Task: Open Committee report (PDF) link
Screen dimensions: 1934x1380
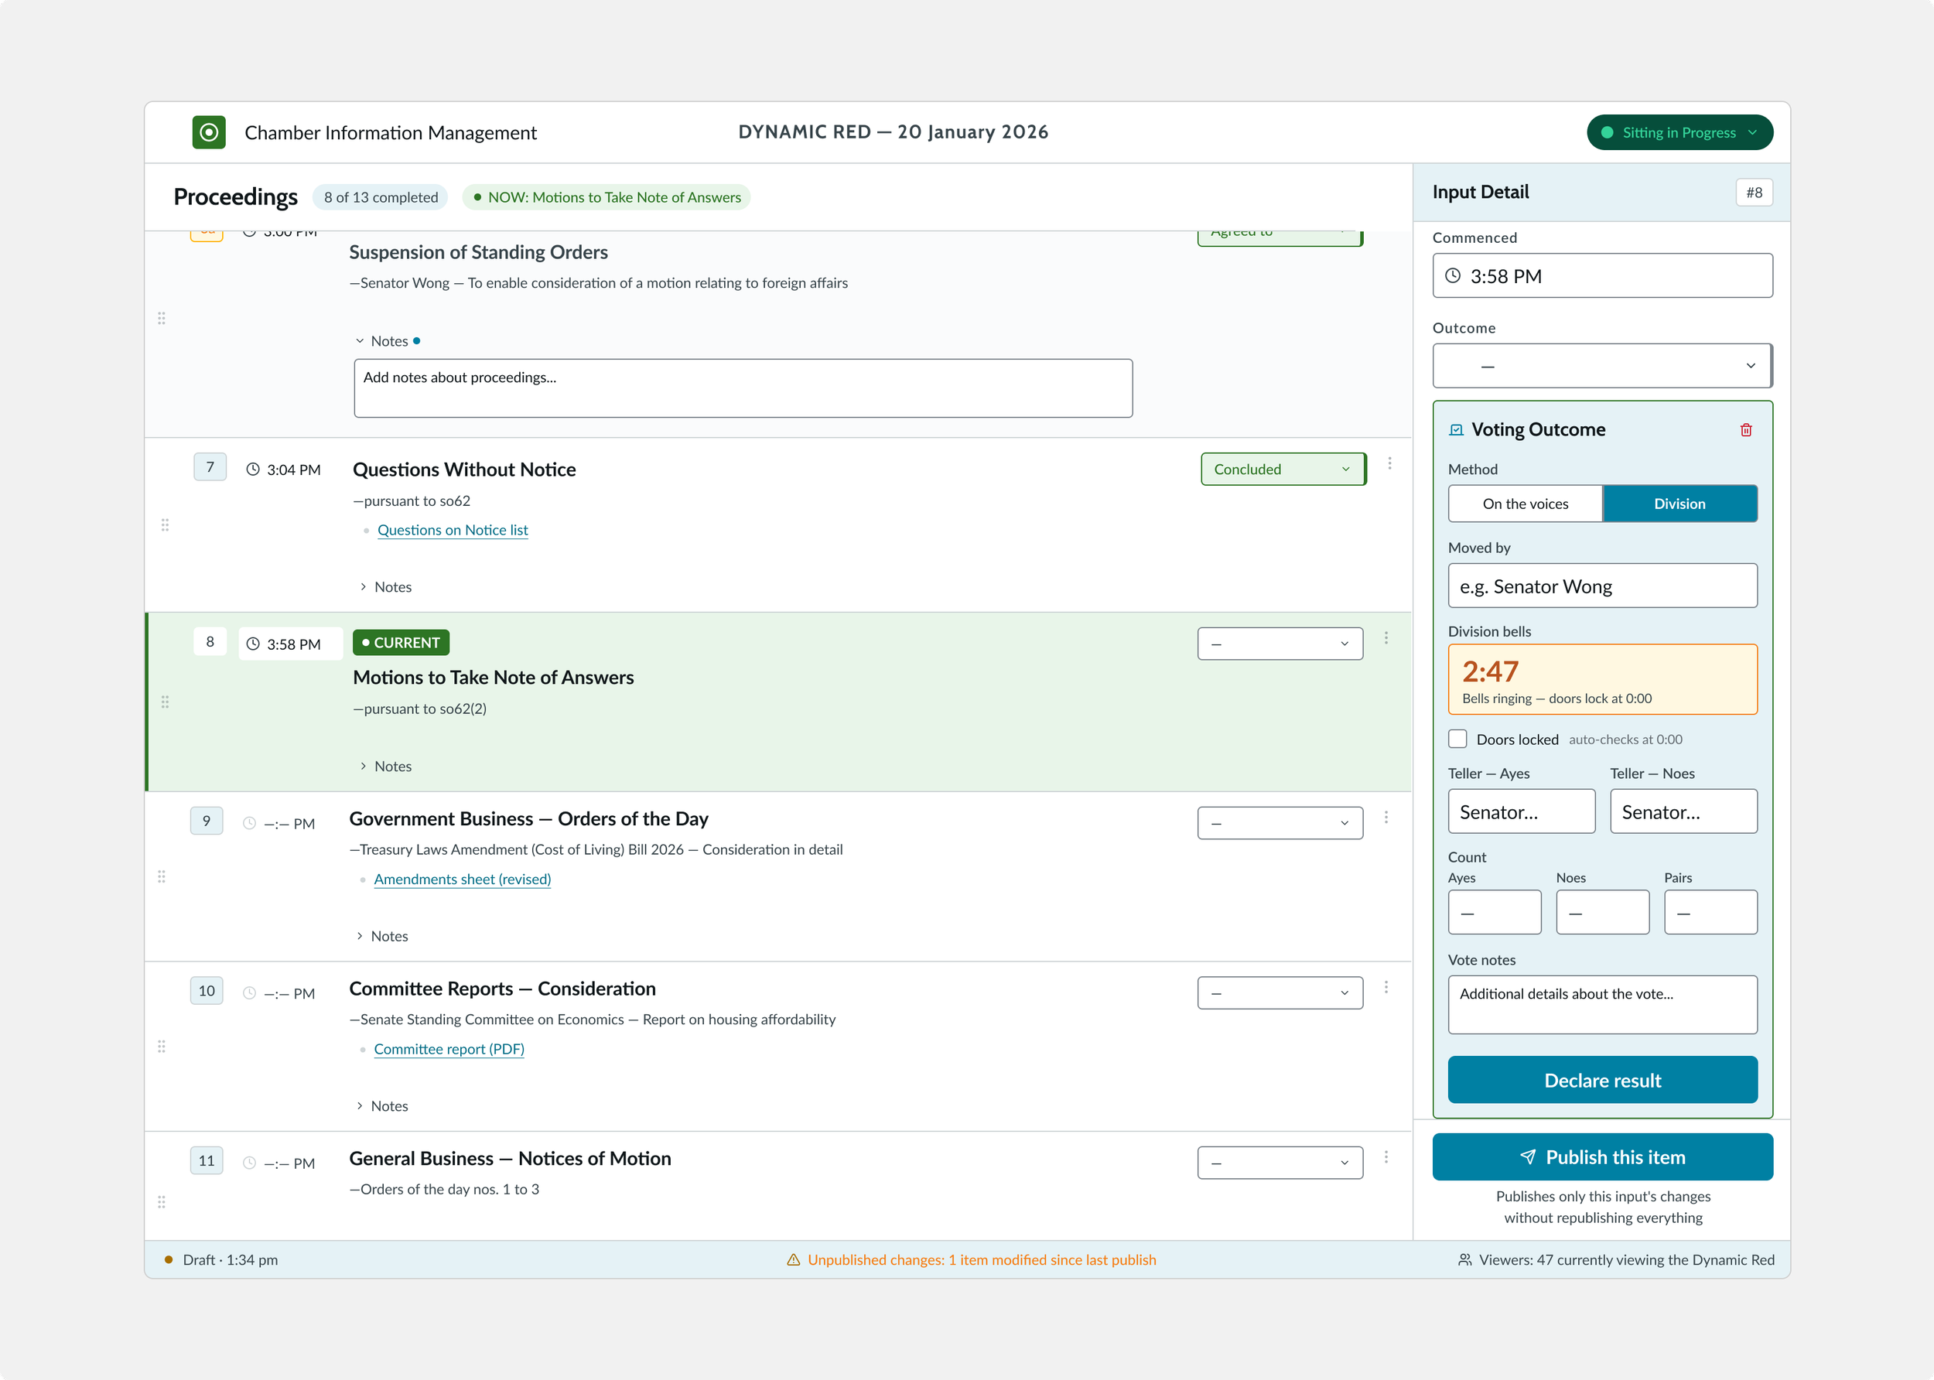Action: 449,1049
